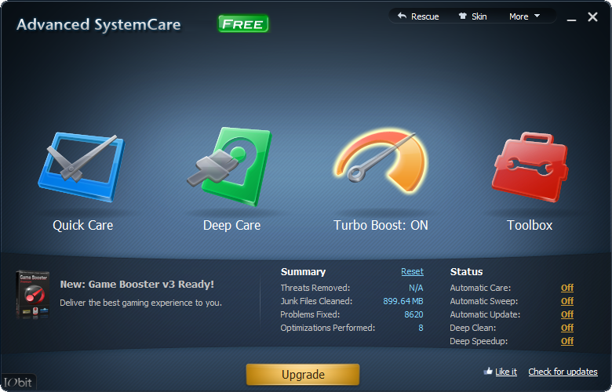The width and height of the screenshot is (612, 392).
Task: Click the Optimizations Performed value 8
Action: 421,328
